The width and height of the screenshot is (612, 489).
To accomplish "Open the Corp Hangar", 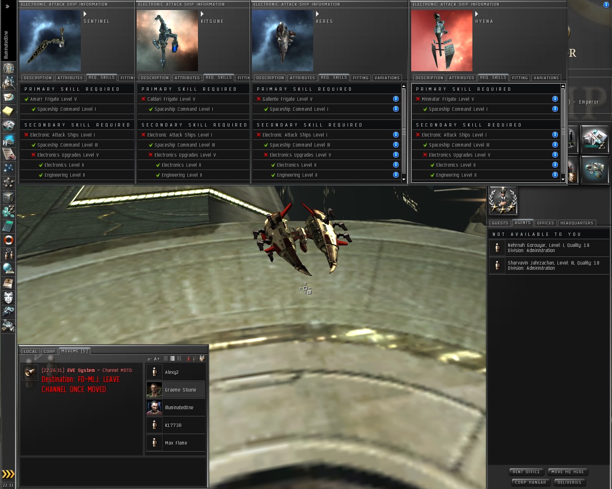I will pyautogui.click(x=531, y=482).
